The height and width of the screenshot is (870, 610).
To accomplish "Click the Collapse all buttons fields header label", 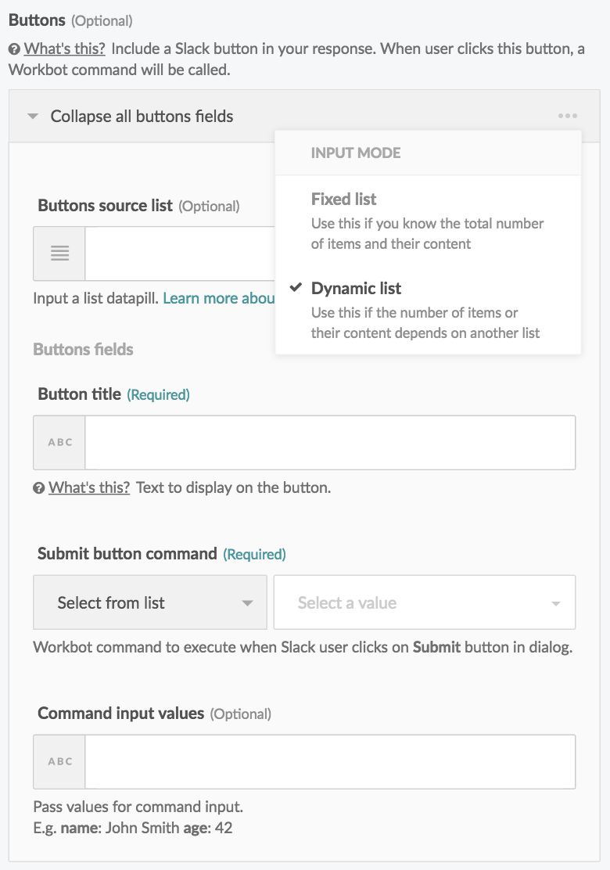I will point(141,116).
